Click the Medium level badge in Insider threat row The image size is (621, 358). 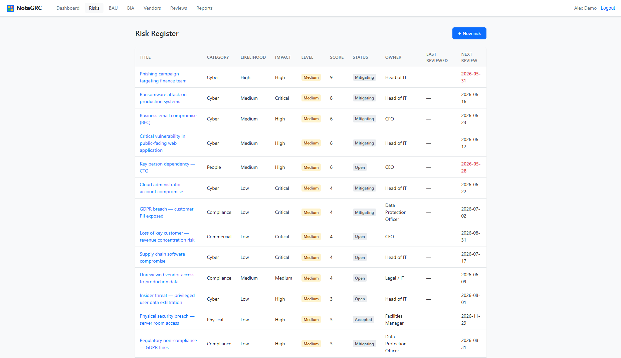[311, 299]
